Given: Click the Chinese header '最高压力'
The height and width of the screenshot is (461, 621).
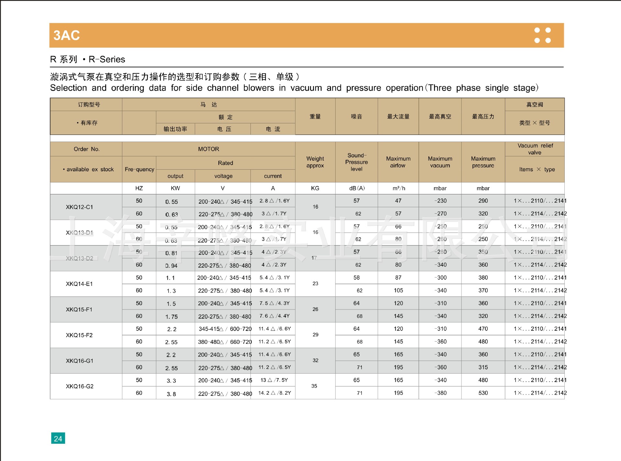Looking at the screenshot, I should pos(483,117).
